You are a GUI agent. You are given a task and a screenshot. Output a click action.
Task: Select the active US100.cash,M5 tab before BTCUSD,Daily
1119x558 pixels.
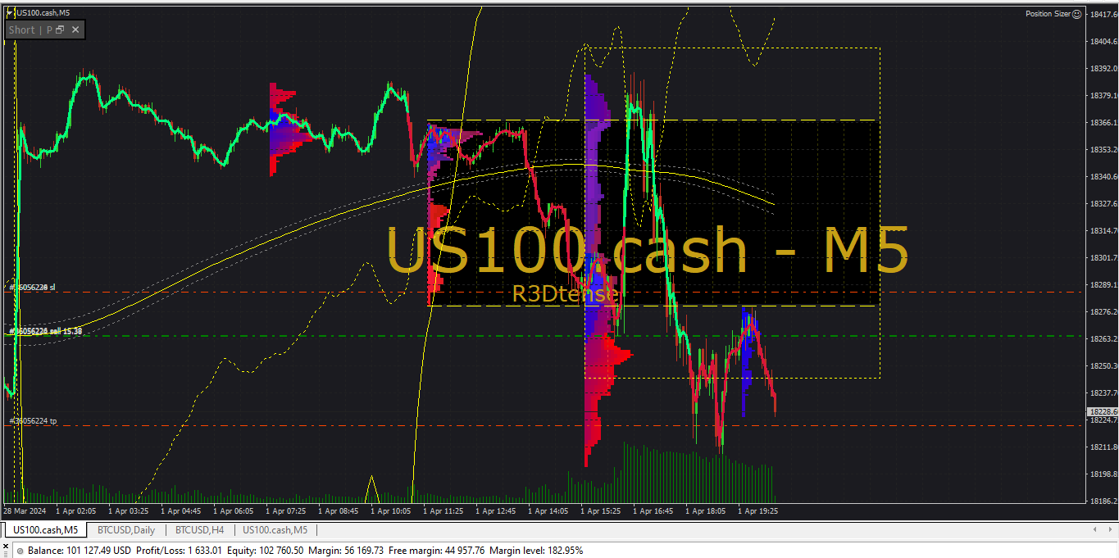46,530
